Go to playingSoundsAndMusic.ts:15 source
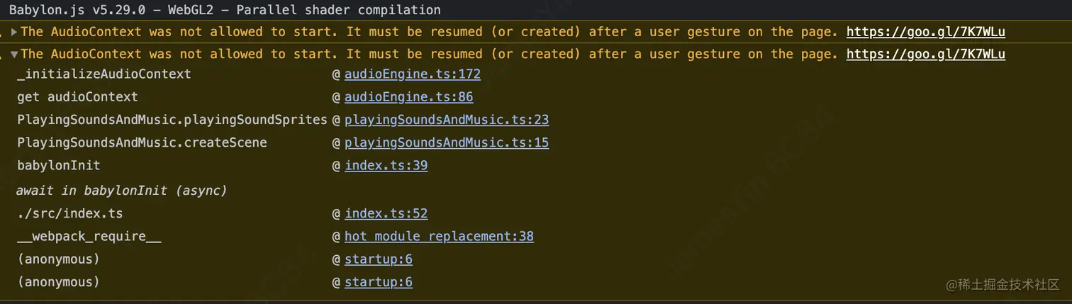 point(447,142)
